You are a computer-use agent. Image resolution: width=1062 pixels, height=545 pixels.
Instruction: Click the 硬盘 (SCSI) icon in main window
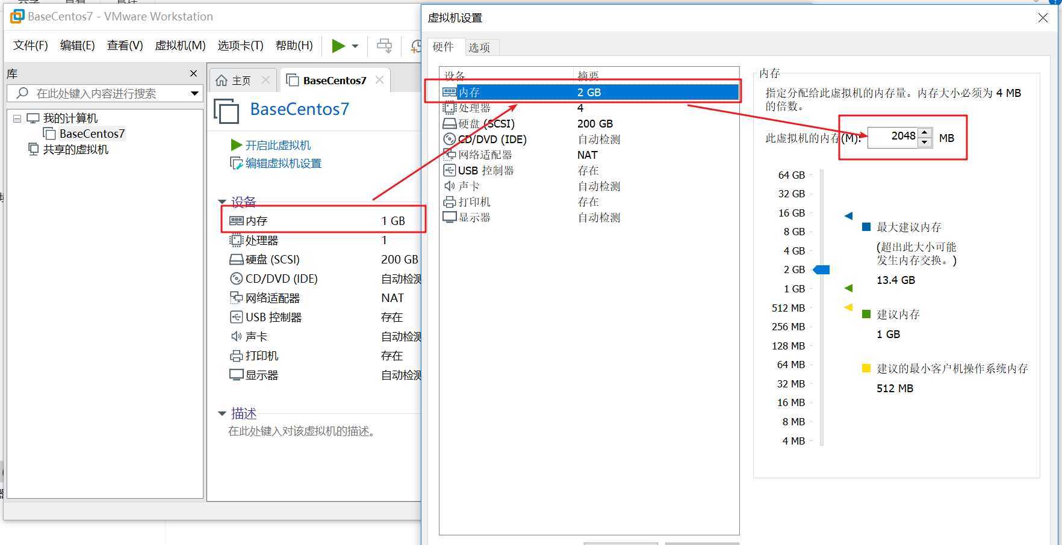[237, 259]
